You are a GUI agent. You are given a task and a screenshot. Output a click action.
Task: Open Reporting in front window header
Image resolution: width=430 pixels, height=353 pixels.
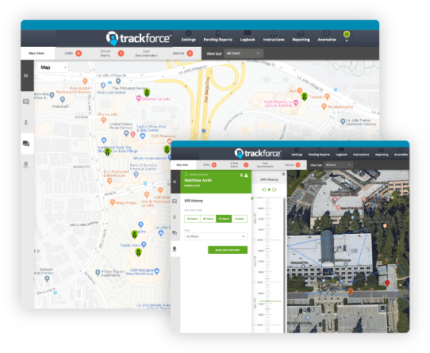tap(382, 152)
